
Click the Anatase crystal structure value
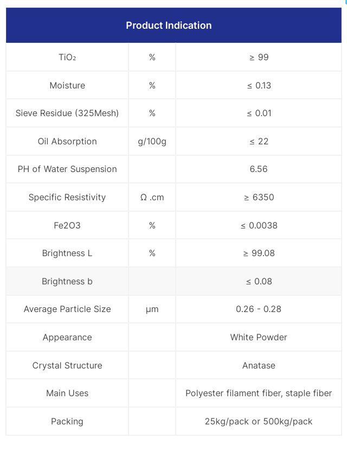coord(259,365)
